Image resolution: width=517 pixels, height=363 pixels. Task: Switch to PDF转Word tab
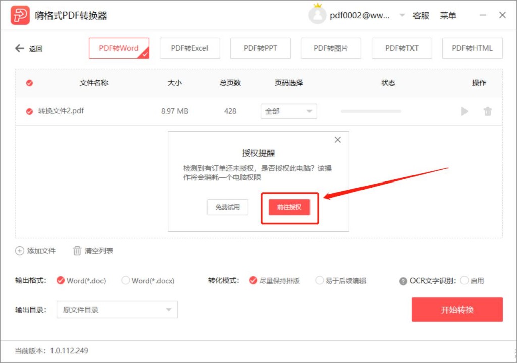119,48
